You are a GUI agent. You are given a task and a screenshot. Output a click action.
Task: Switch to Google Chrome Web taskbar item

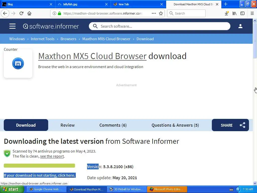[46, 189]
